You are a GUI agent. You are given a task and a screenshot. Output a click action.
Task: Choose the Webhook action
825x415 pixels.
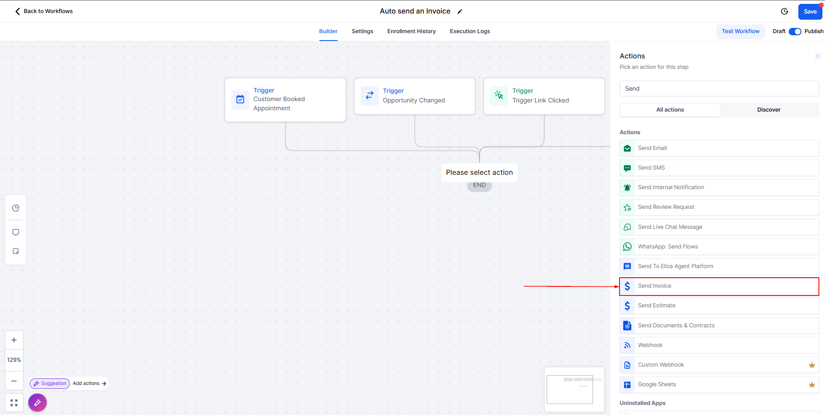tap(719, 345)
